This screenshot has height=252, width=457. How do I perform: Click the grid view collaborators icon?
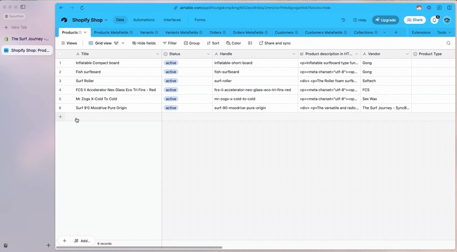point(116,43)
